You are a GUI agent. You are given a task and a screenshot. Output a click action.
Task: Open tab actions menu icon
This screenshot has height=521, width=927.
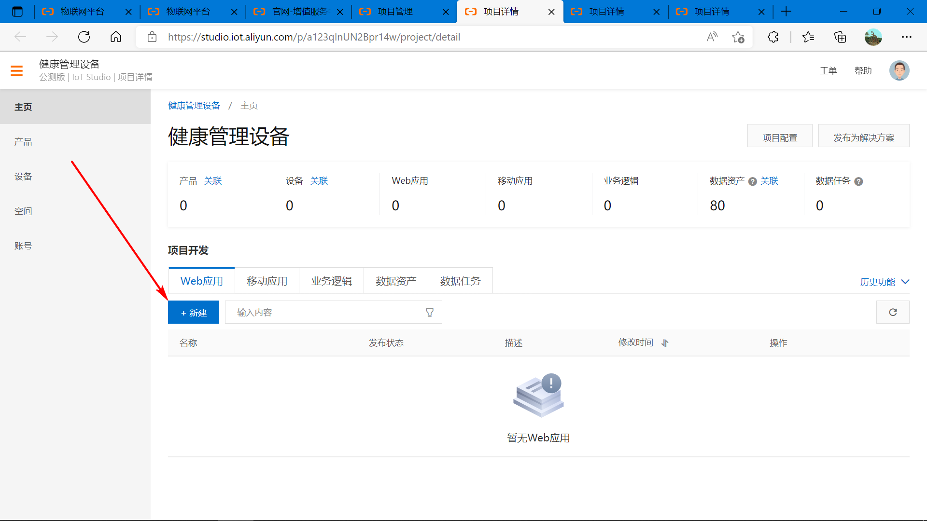coord(17,12)
